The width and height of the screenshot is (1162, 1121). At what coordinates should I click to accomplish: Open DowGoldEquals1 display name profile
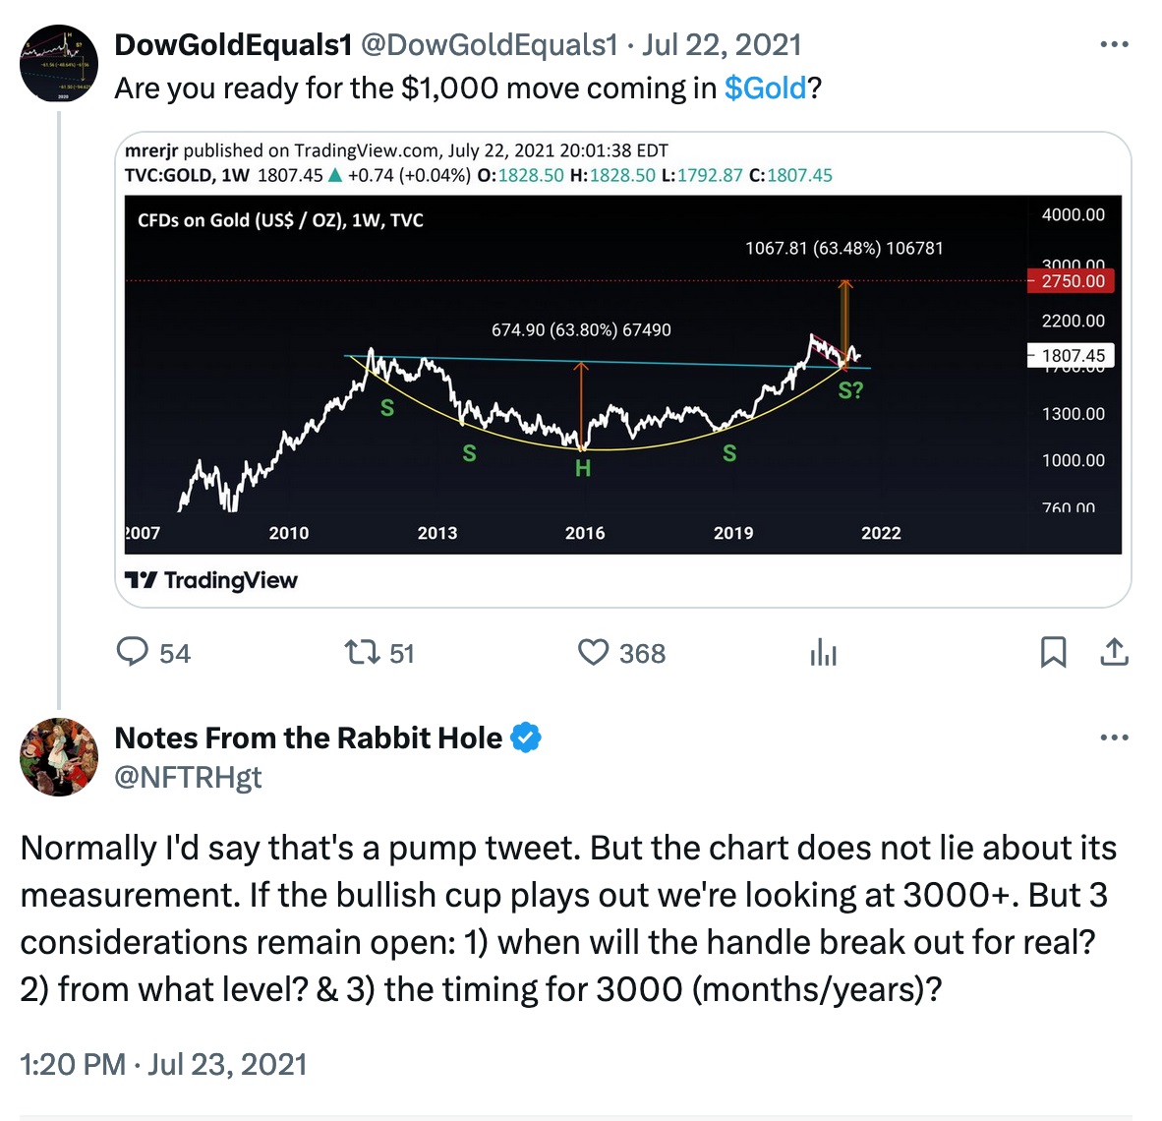point(233,45)
